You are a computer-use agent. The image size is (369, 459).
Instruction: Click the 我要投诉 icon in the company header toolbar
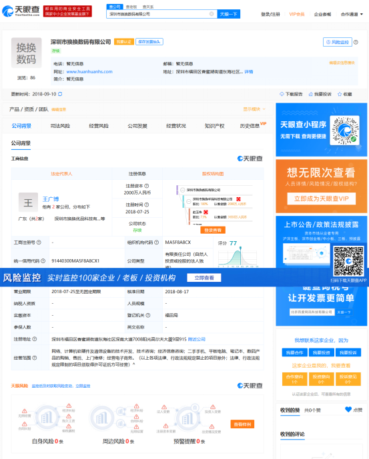tap(311, 94)
